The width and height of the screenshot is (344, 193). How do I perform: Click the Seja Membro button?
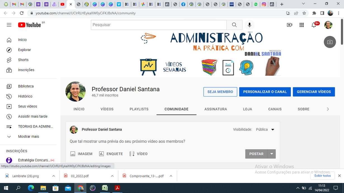[x=220, y=92]
